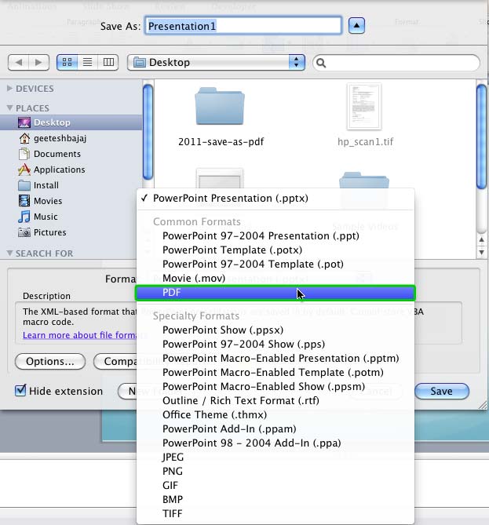Choose PowerPoint Show (.ppsx)
Image resolution: width=489 pixels, height=525 pixels.
click(x=276, y=330)
